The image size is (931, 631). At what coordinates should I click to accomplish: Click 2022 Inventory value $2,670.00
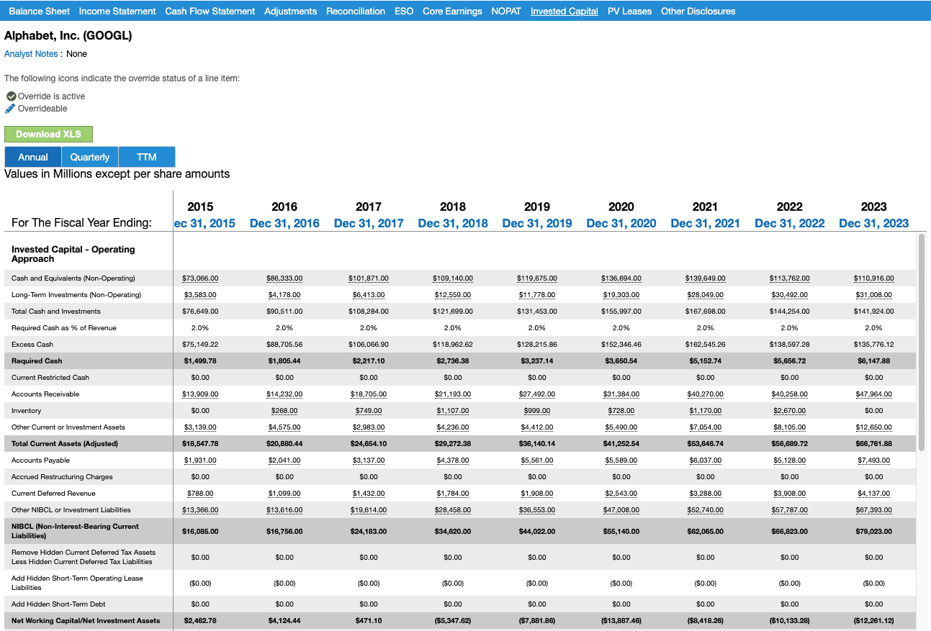click(790, 411)
